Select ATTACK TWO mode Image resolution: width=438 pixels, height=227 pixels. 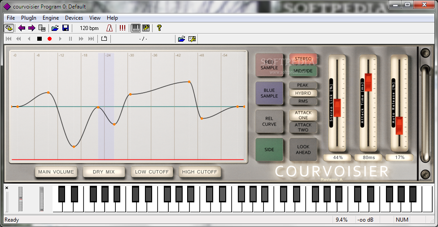(x=303, y=127)
